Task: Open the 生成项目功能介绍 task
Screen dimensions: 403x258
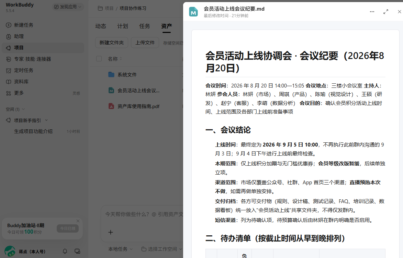Action: (x=33, y=131)
